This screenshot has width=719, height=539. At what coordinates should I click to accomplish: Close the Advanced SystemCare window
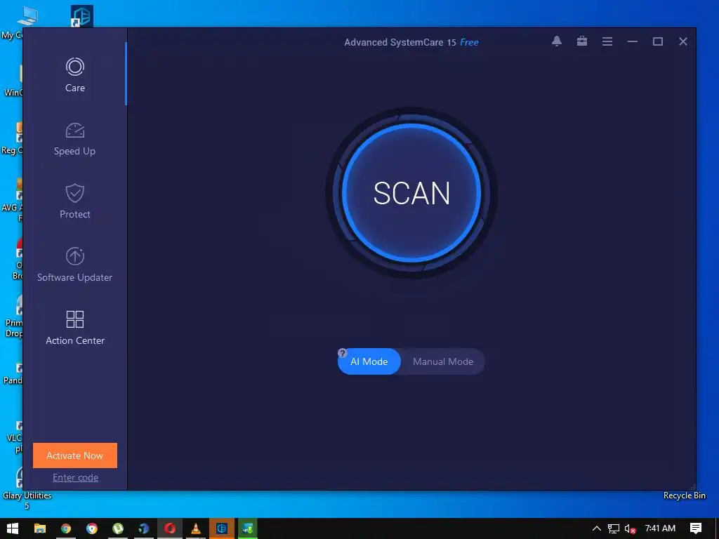point(682,41)
